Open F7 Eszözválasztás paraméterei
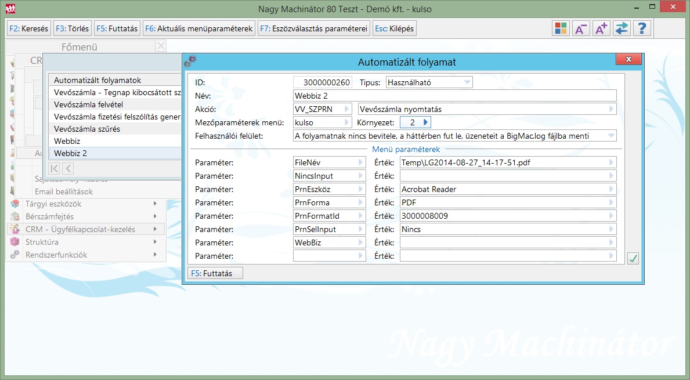Image resolution: width=690 pixels, height=380 pixels. (314, 28)
